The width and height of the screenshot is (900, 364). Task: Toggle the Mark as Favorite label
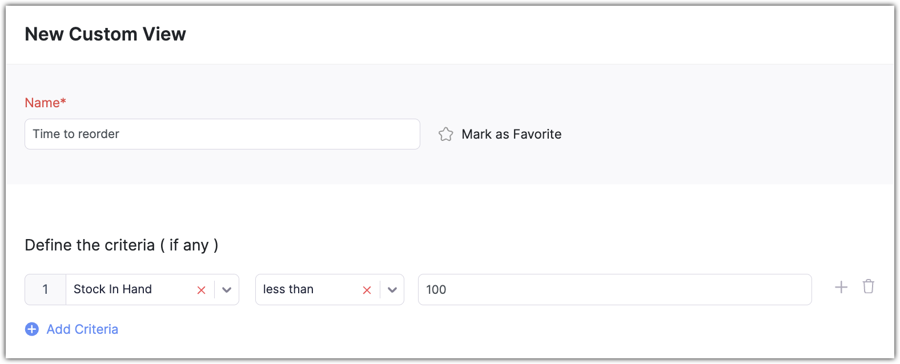click(x=511, y=134)
